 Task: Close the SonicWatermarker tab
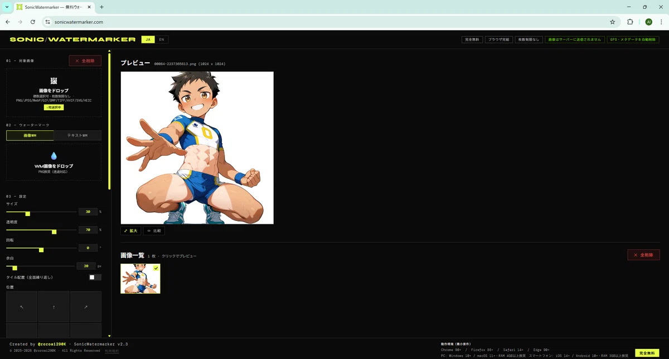click(90, 7)
